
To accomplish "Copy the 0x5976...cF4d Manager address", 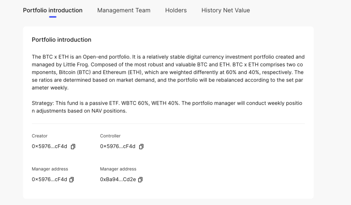I will point(72,180).
